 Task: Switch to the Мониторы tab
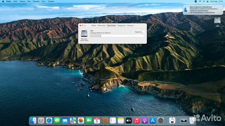coord(102,26)
